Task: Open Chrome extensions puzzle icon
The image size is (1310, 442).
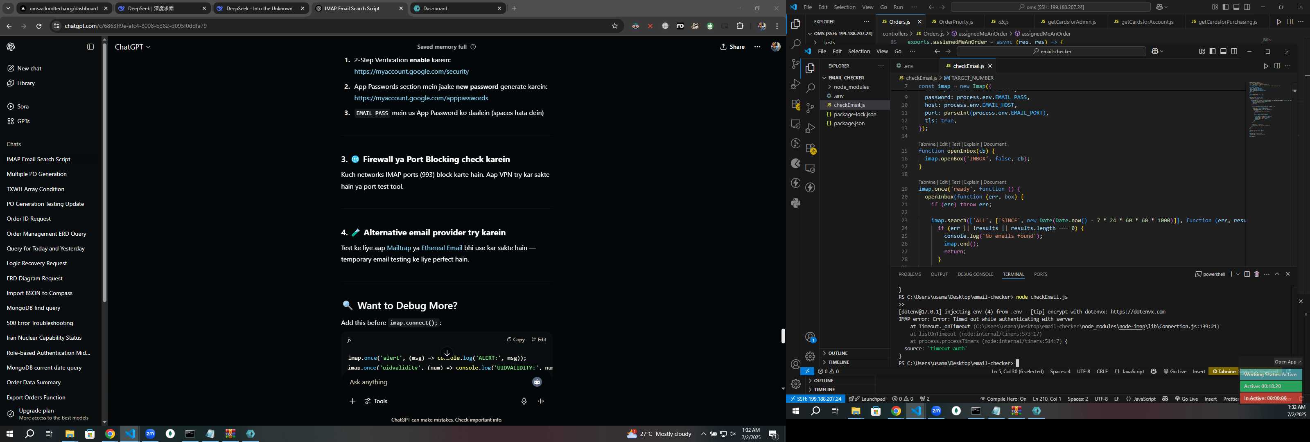Action: tap(740, 26)
